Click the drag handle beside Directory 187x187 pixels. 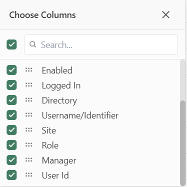coord(29,100)
